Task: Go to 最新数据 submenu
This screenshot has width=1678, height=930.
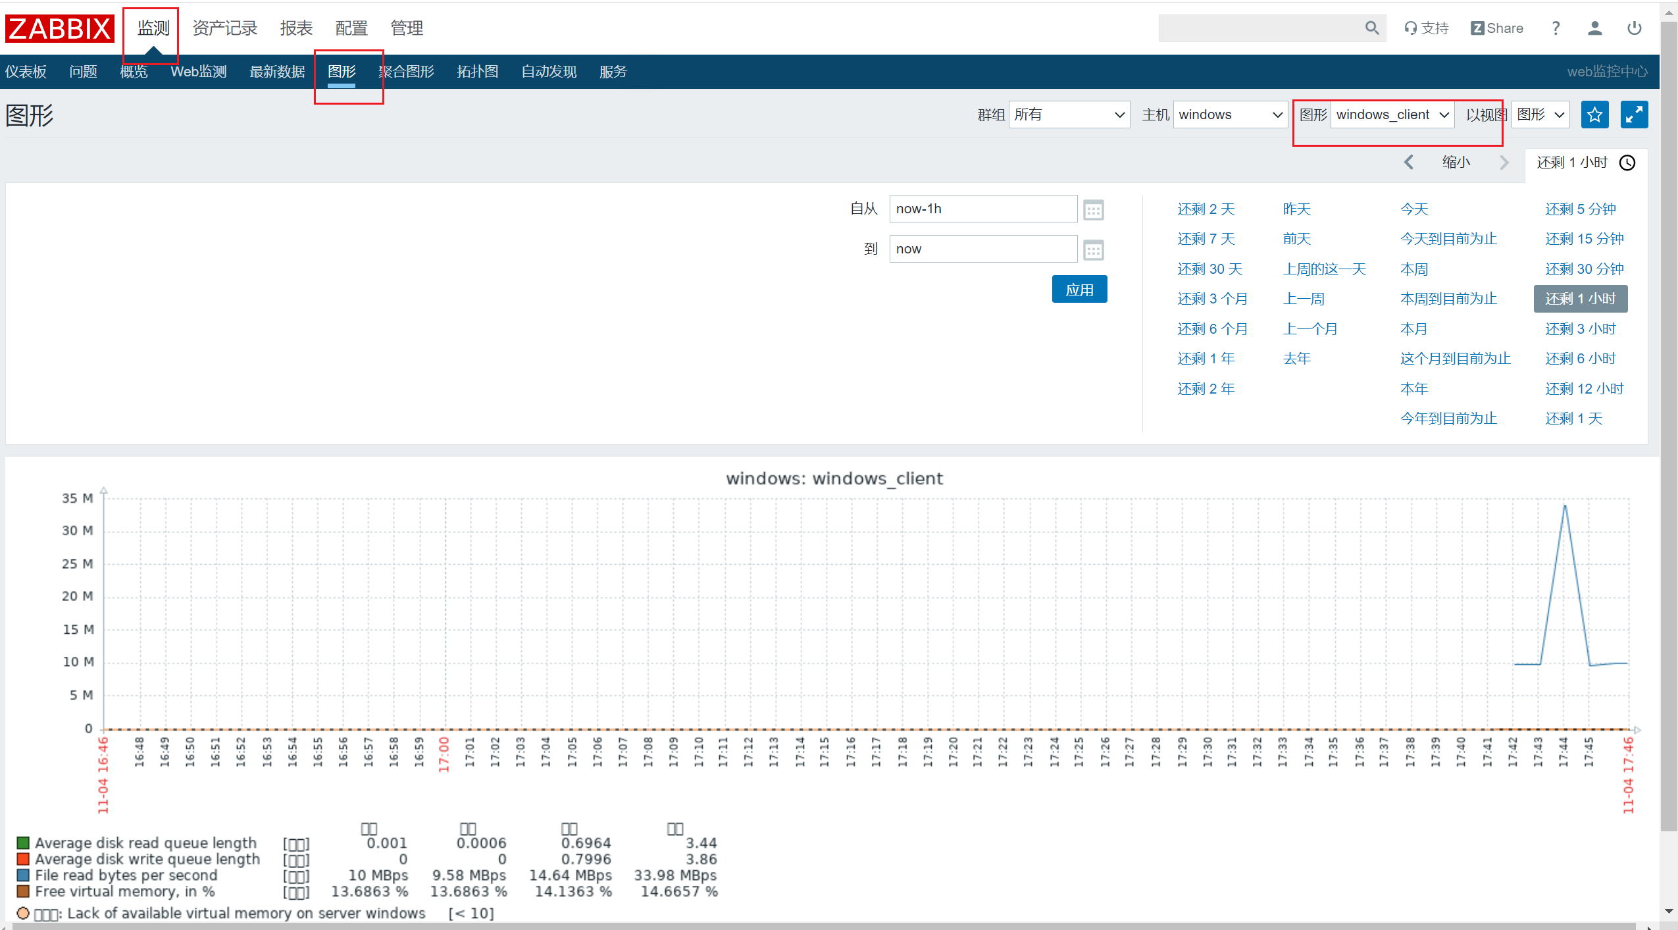Action: coord(277,72)
